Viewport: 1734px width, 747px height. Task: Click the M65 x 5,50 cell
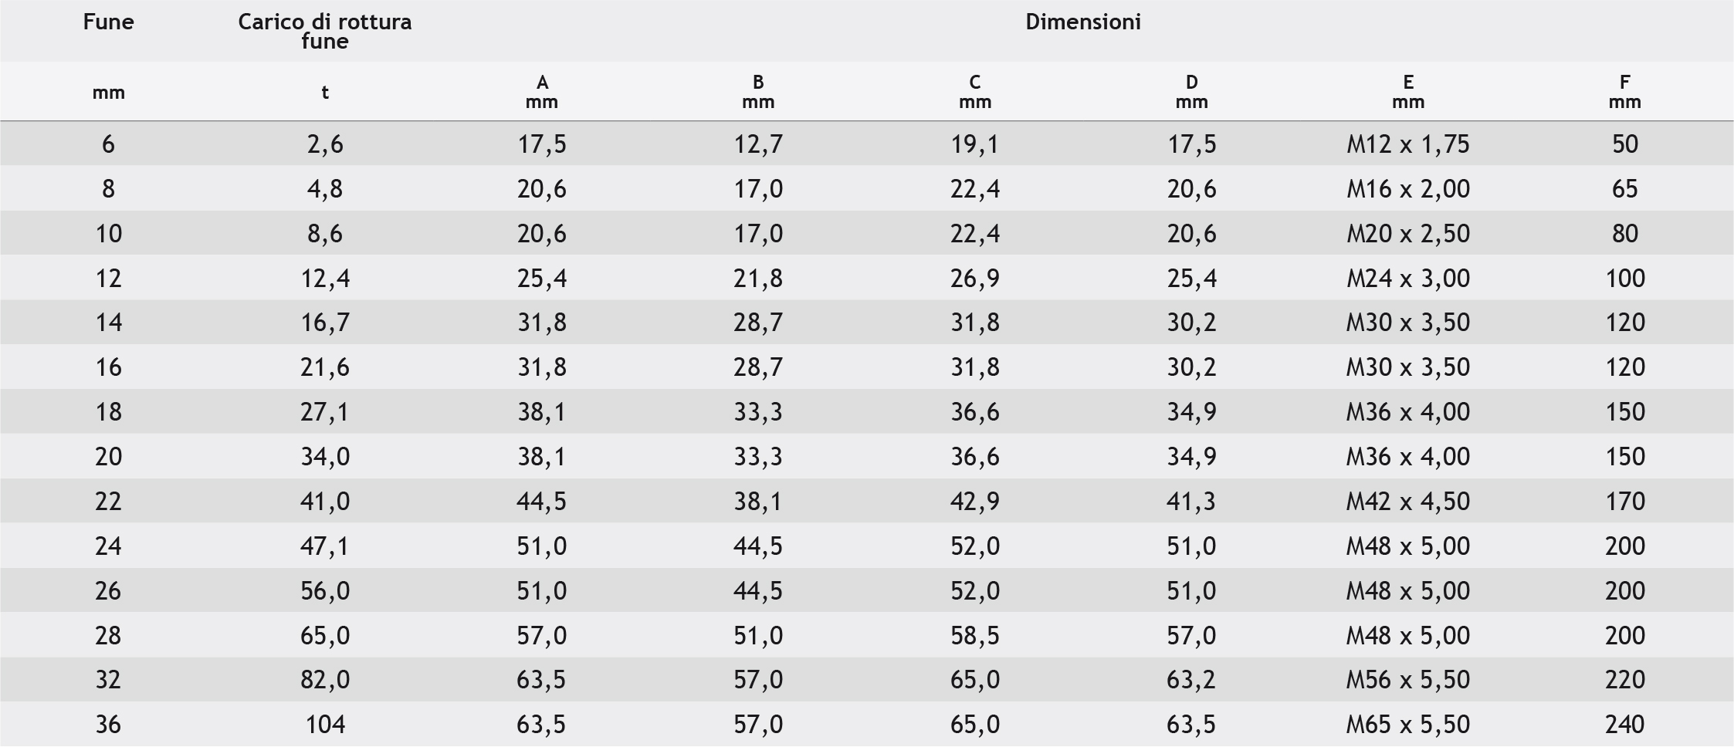pos(1407,725)
